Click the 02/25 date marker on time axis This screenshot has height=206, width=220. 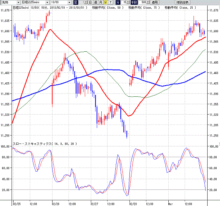pos(17,204)
